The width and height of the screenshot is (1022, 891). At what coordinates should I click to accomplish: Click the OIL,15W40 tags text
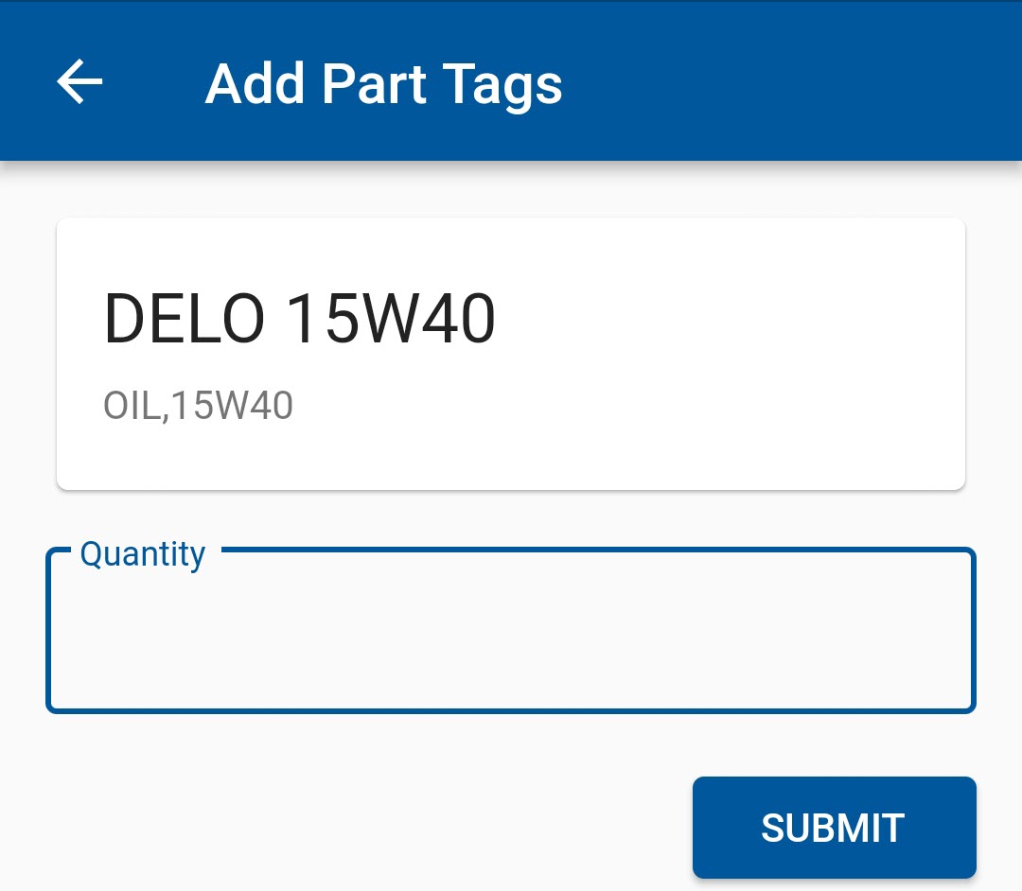coord(198,406)
